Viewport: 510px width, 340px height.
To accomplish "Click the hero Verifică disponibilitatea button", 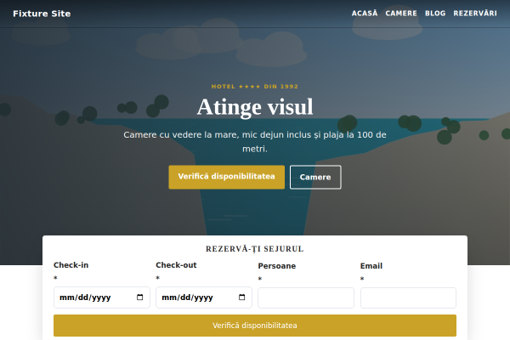I will [x=226, y=177].
